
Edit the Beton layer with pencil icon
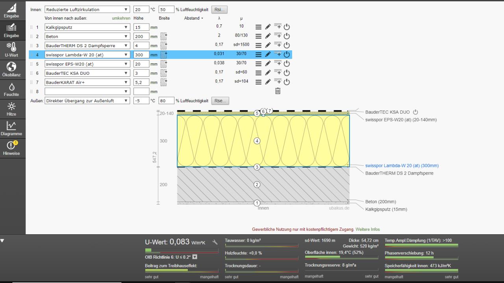[268, 36]
